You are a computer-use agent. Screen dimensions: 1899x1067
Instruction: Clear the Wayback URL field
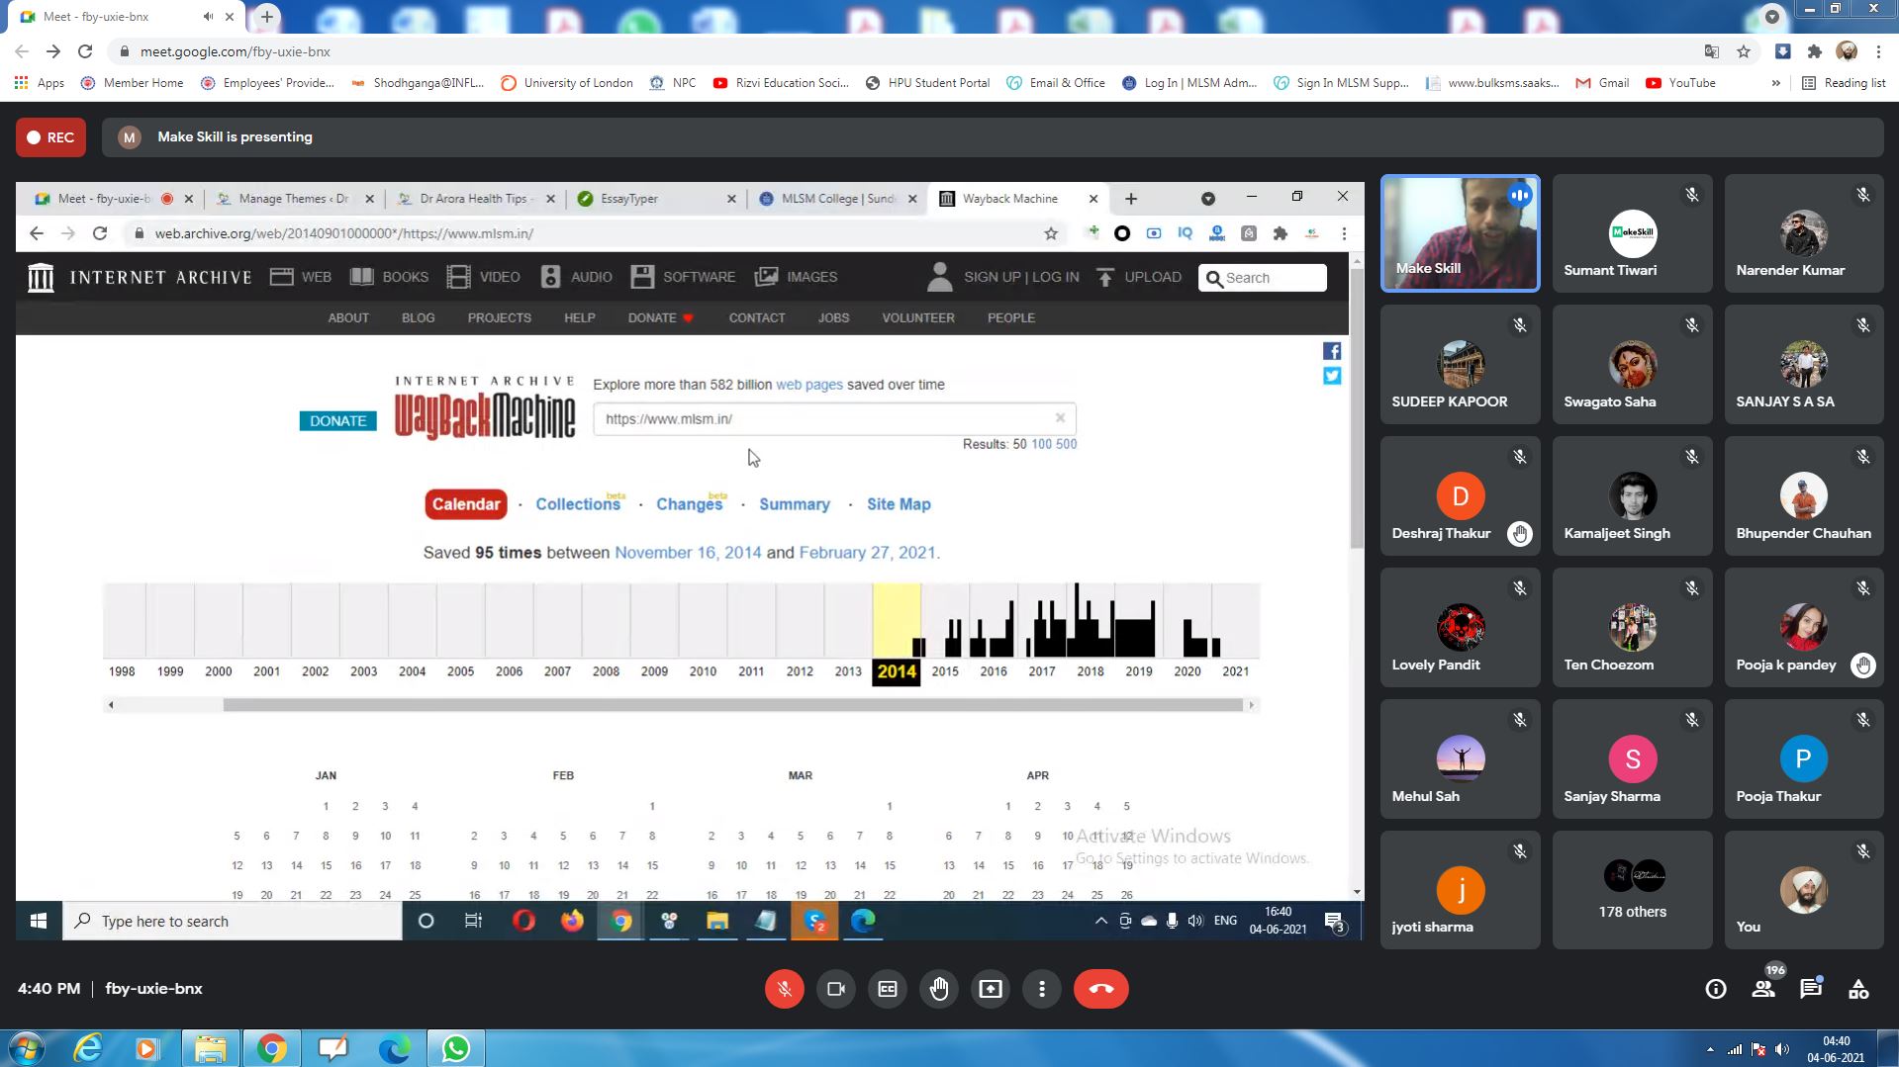point(1060,418)
